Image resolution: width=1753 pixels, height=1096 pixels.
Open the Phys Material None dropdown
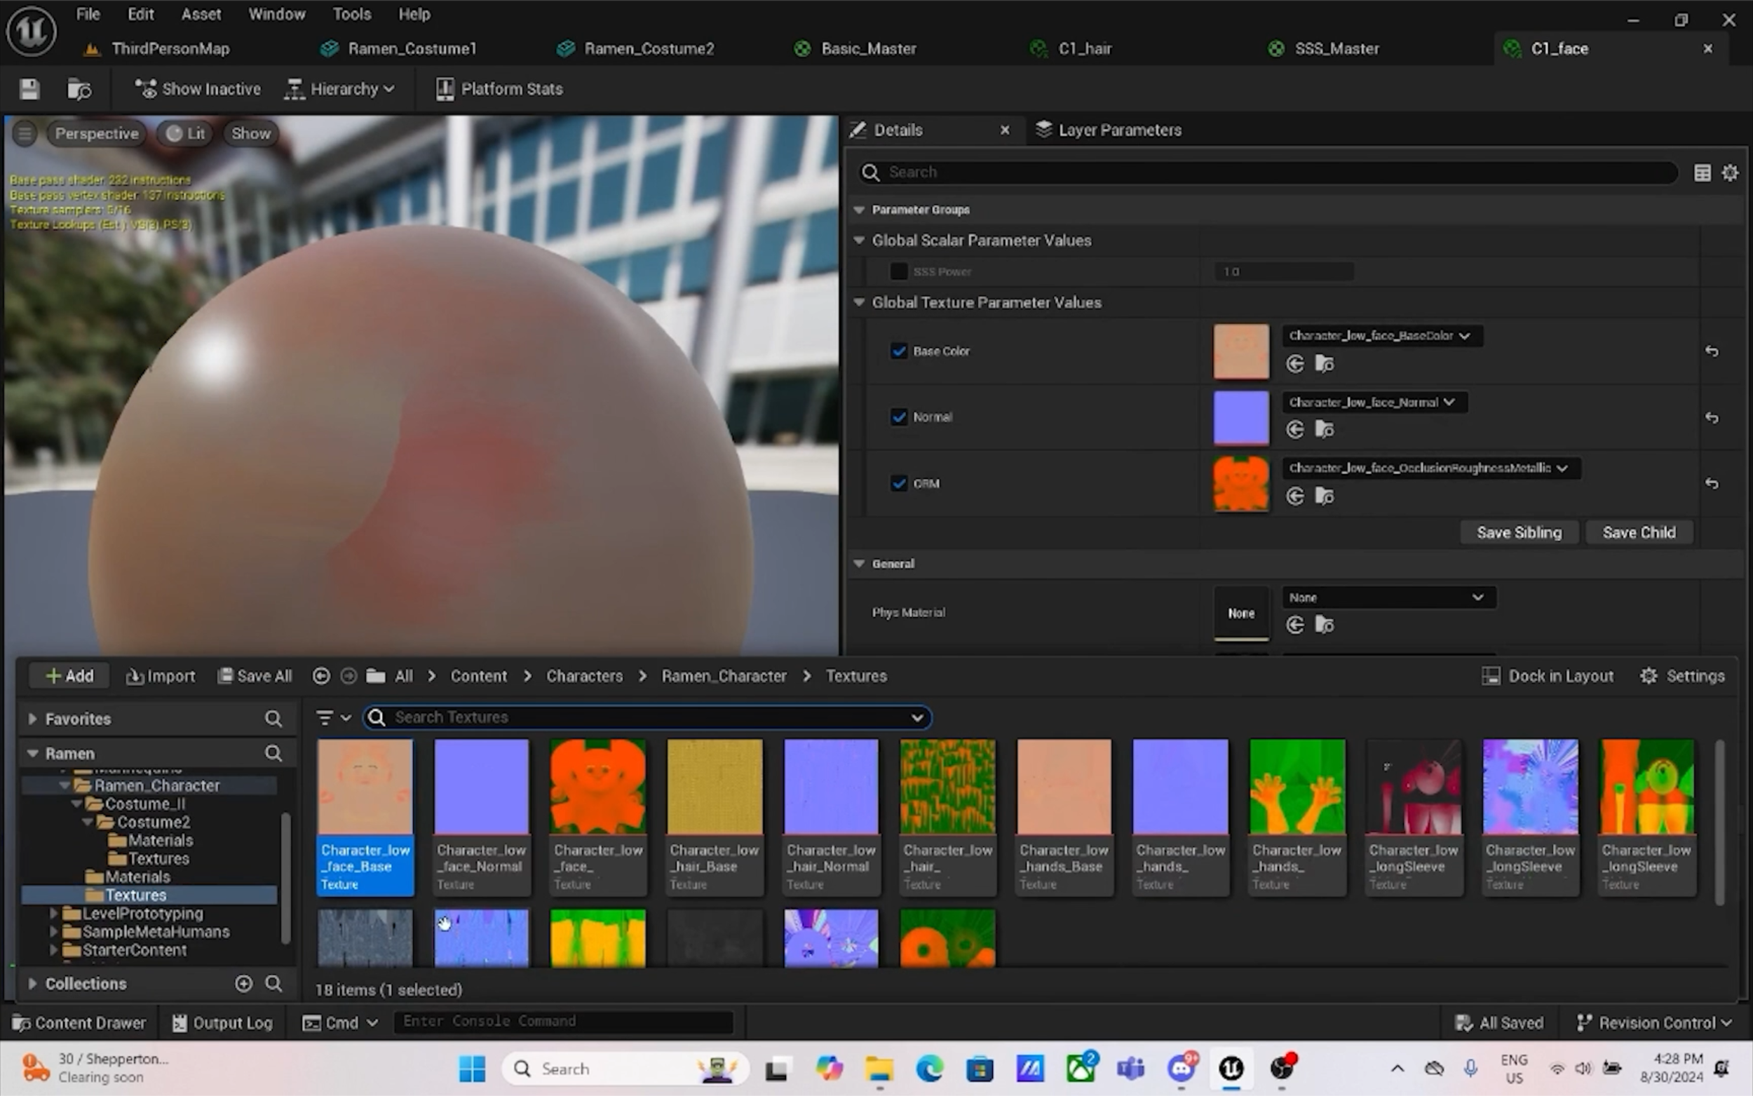pos(1388,598)
